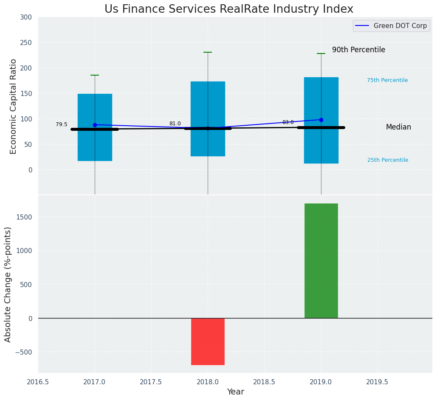Select the 2018 blue percentile box
The width and height of the screenshot is (437, 400).
point(208,102)
